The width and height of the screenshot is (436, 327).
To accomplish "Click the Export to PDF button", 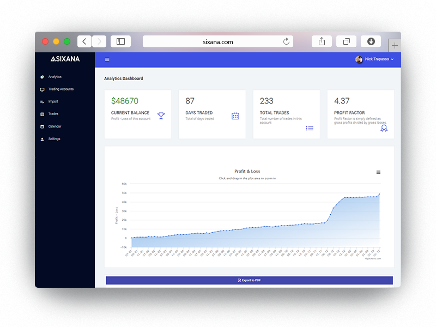I will point(249,280).
